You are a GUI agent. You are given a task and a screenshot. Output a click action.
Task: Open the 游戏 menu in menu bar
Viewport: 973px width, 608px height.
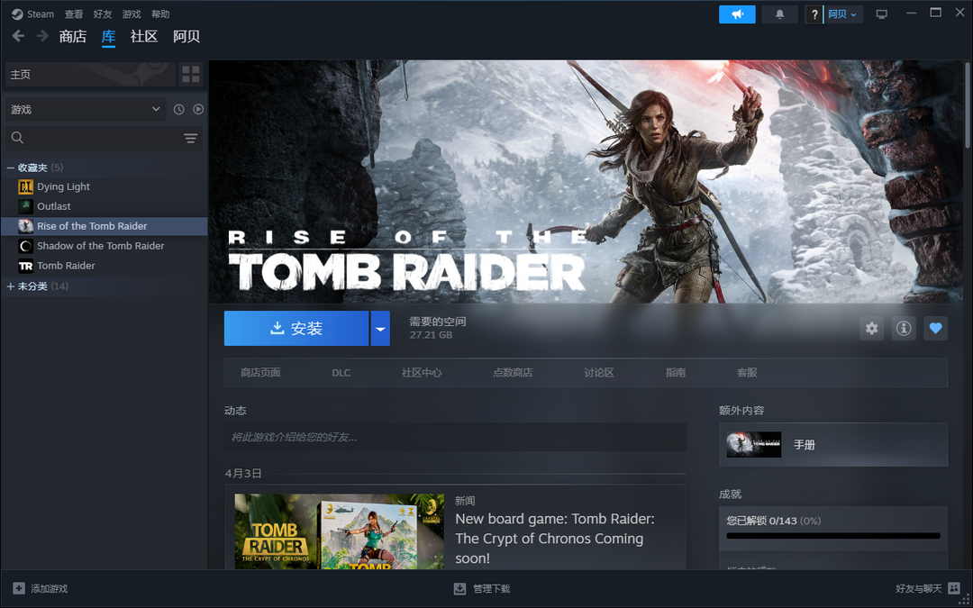(x=132, y=14)
